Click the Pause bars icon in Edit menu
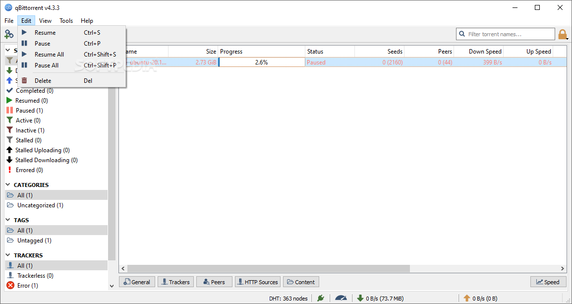 24,44
